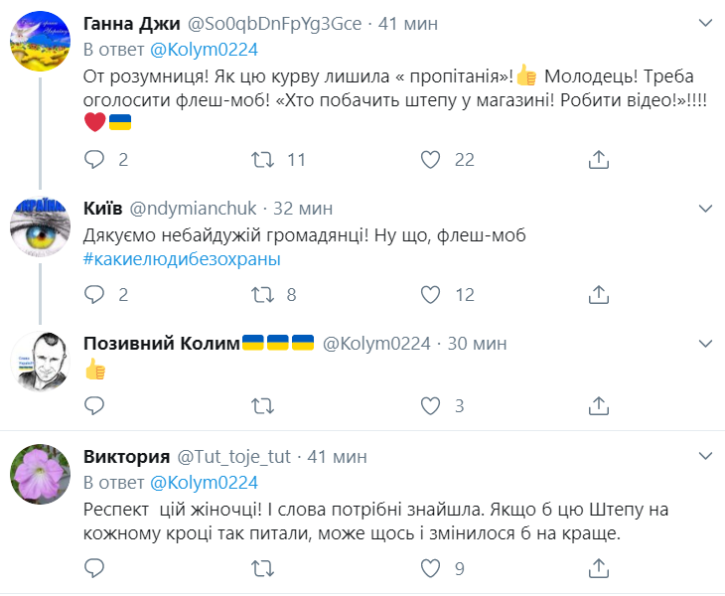Reply to Виктория's tweet

click(94, 568)
